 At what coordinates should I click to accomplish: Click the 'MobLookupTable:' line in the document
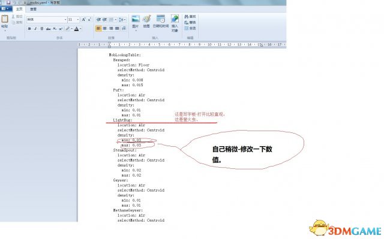[x=125, y=55]
